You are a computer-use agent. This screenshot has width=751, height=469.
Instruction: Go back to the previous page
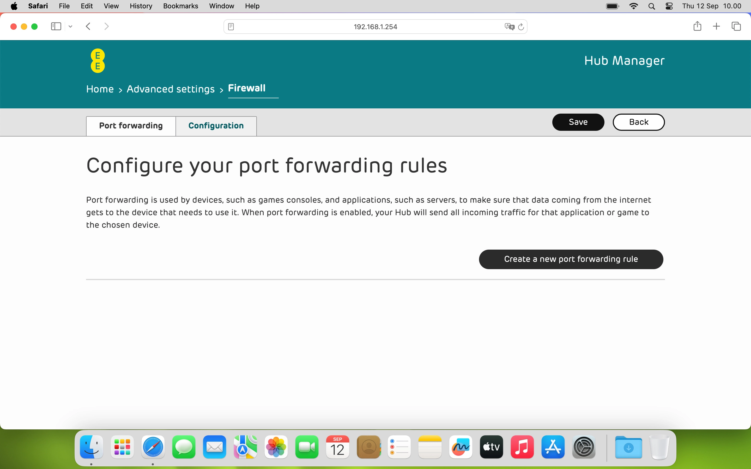tap(88, 26)
